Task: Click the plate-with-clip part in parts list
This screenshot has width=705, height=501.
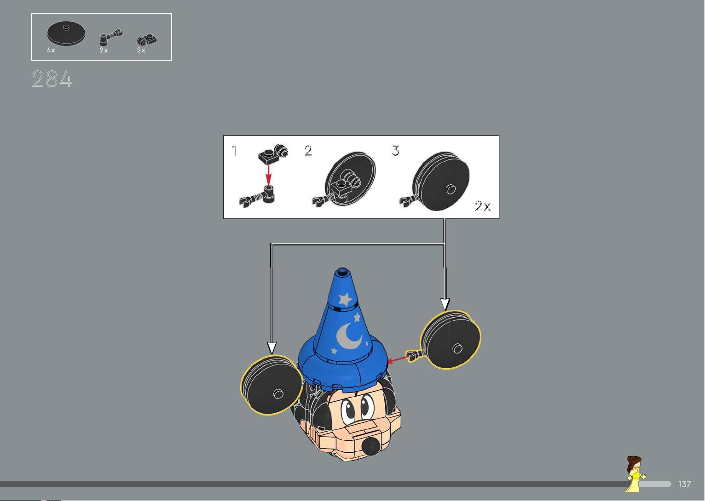Action: coord(147,40)
